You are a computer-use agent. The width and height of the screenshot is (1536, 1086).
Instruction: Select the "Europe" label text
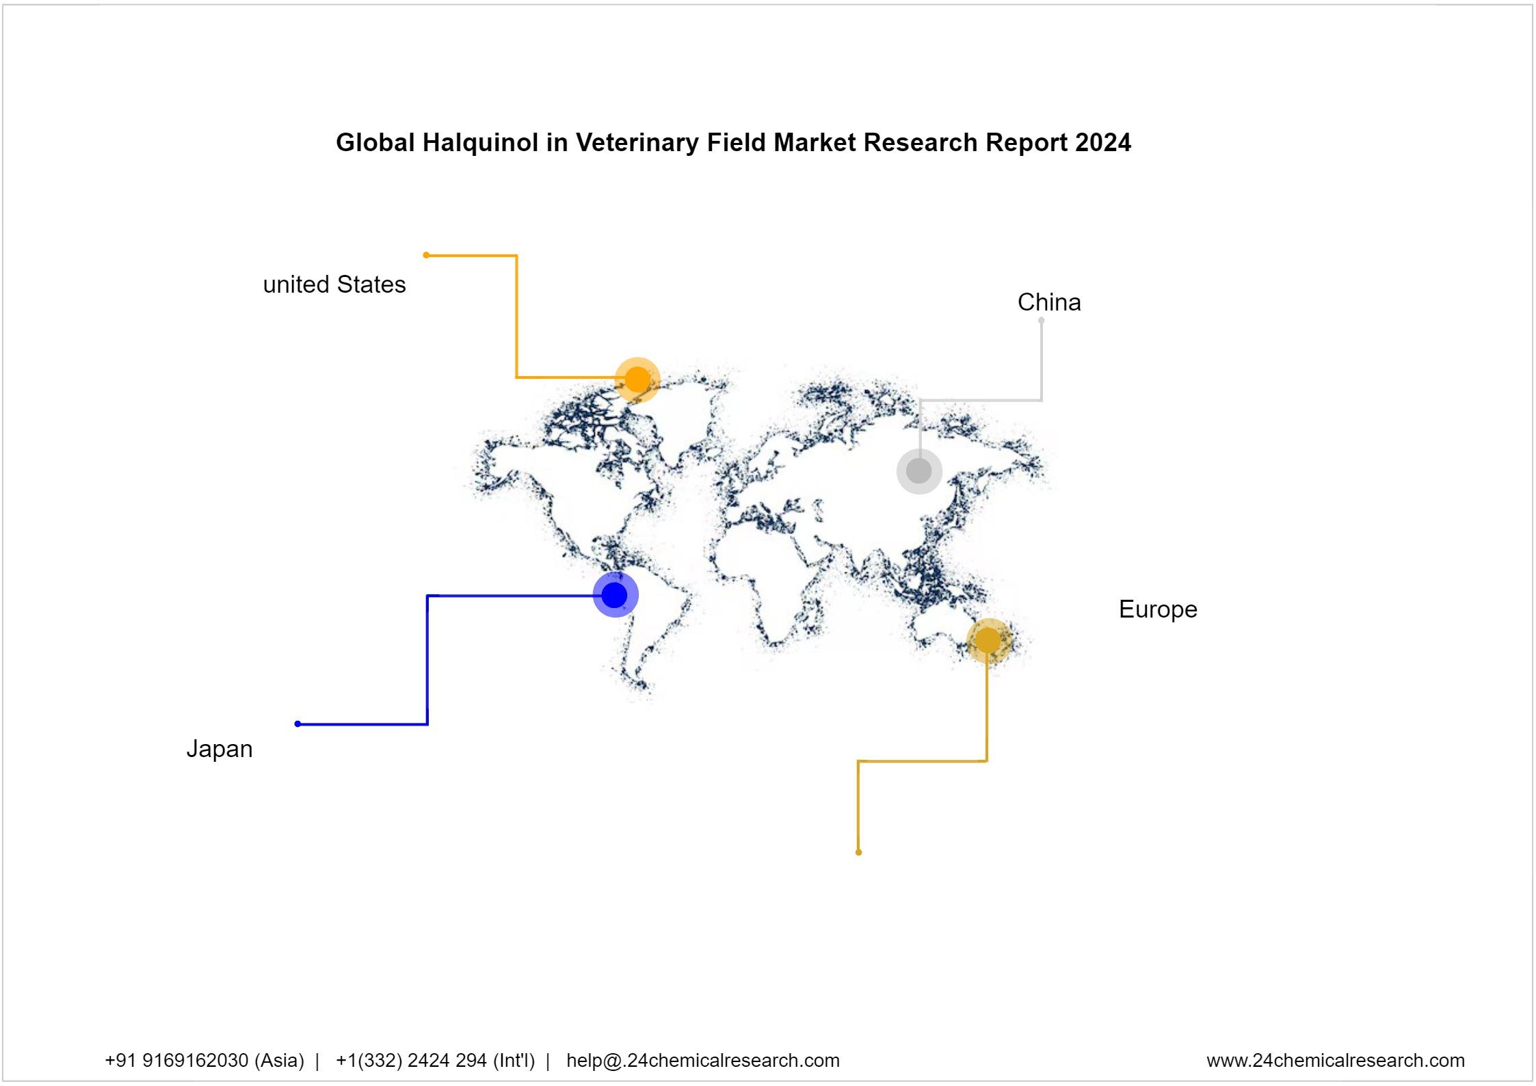coord(1157,609)
